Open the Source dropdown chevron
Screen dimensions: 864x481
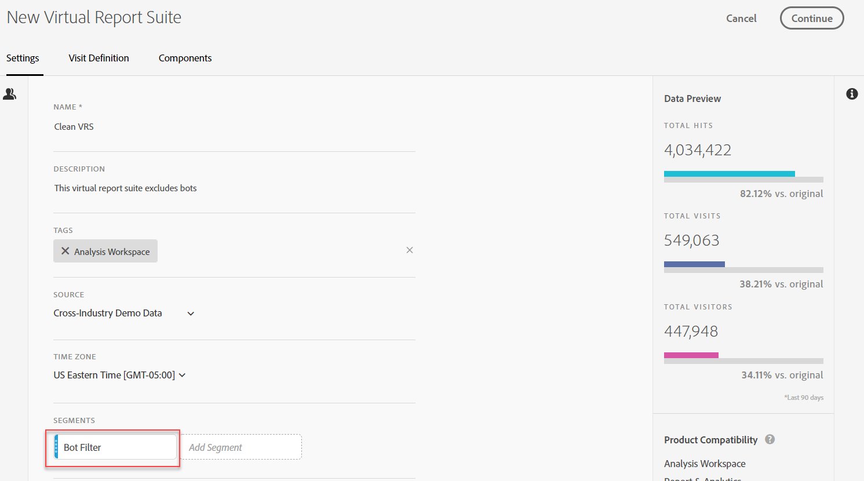[x=191, y=314]
